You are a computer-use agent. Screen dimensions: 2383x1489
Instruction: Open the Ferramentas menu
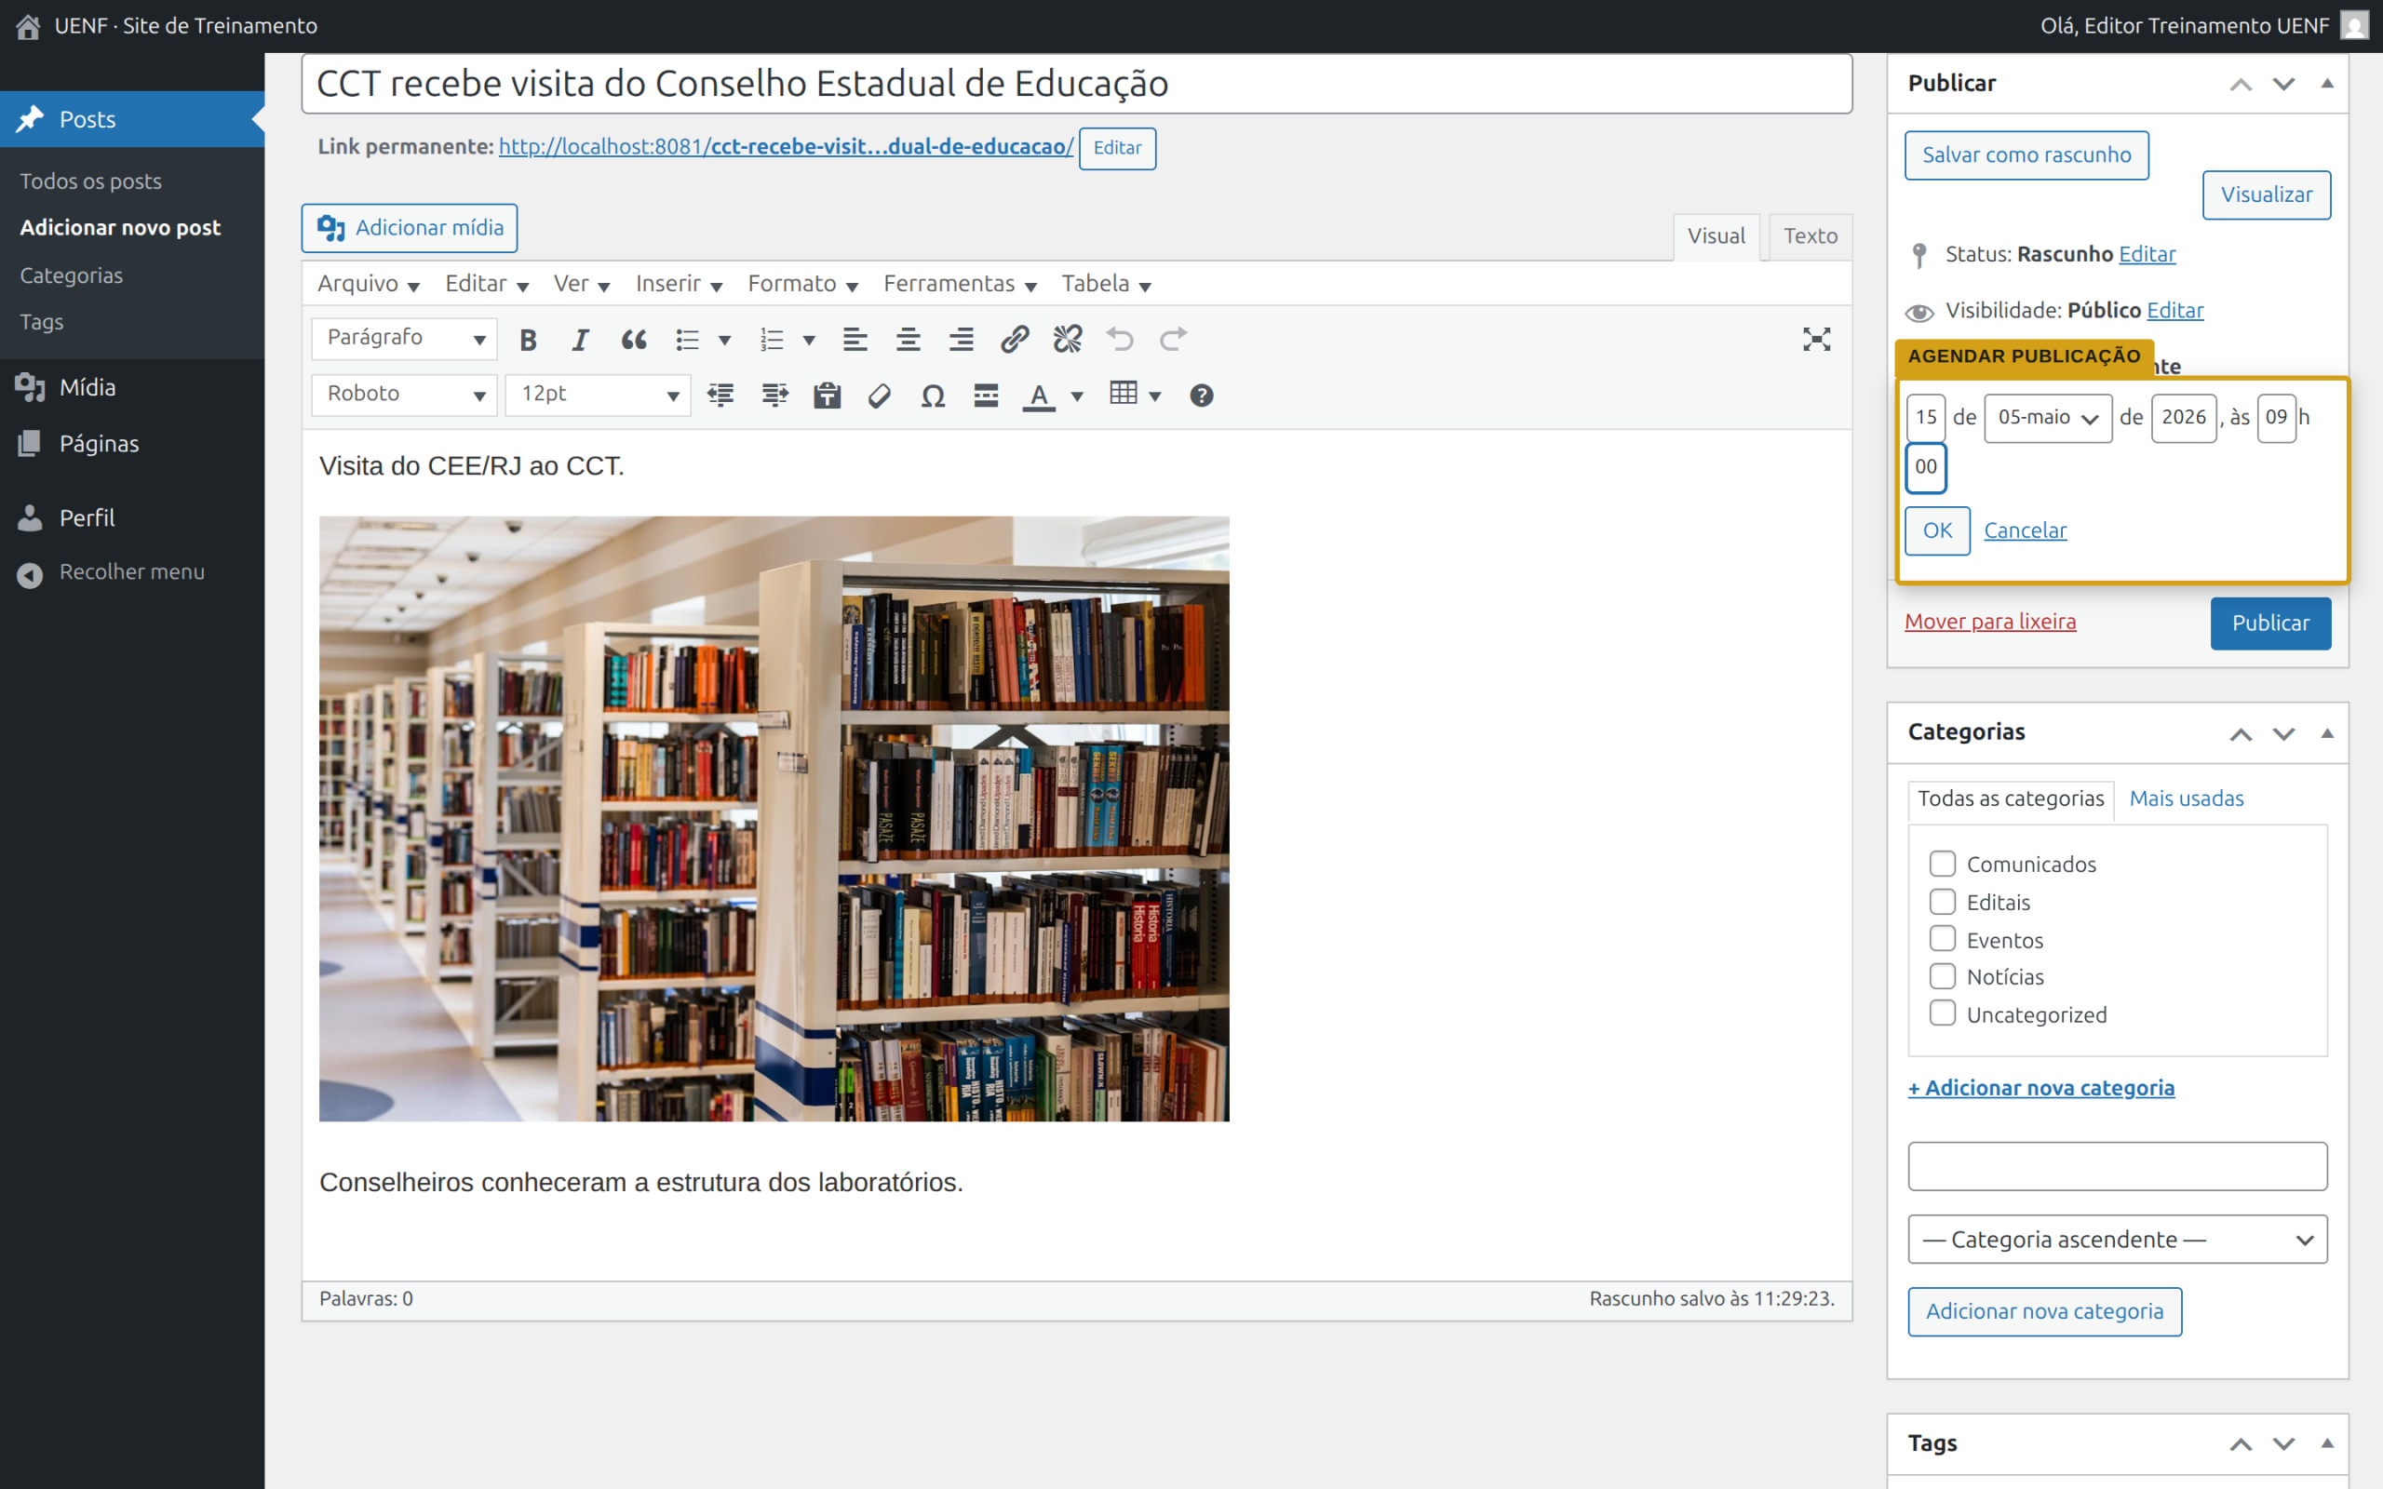(x=959, y=284)
